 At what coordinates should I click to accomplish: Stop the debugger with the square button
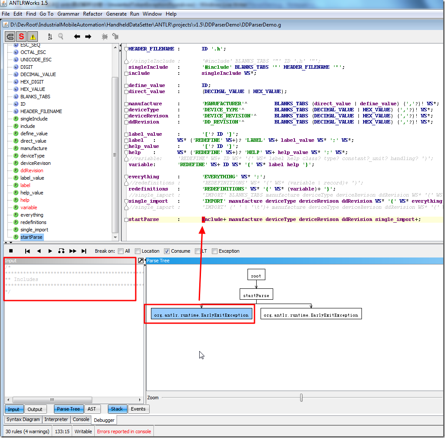coord(11,251)
